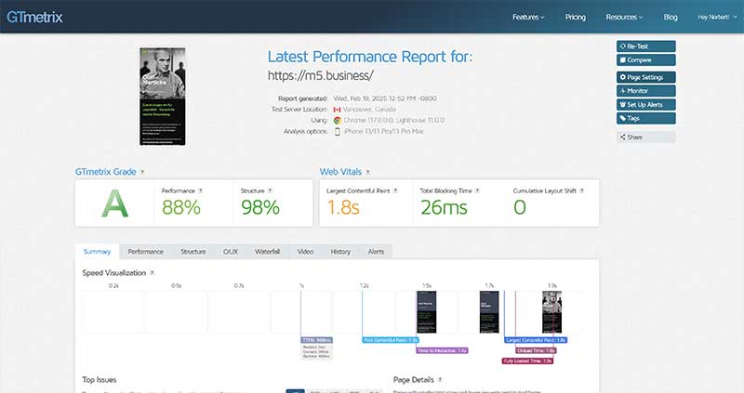Click the GTmetrix logo
This screenshot has height=393, width=744.
click(x=33, y=16)
